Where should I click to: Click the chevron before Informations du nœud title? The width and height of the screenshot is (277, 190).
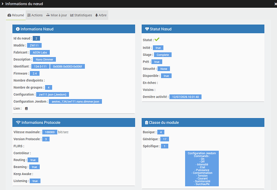coord(2,4)
